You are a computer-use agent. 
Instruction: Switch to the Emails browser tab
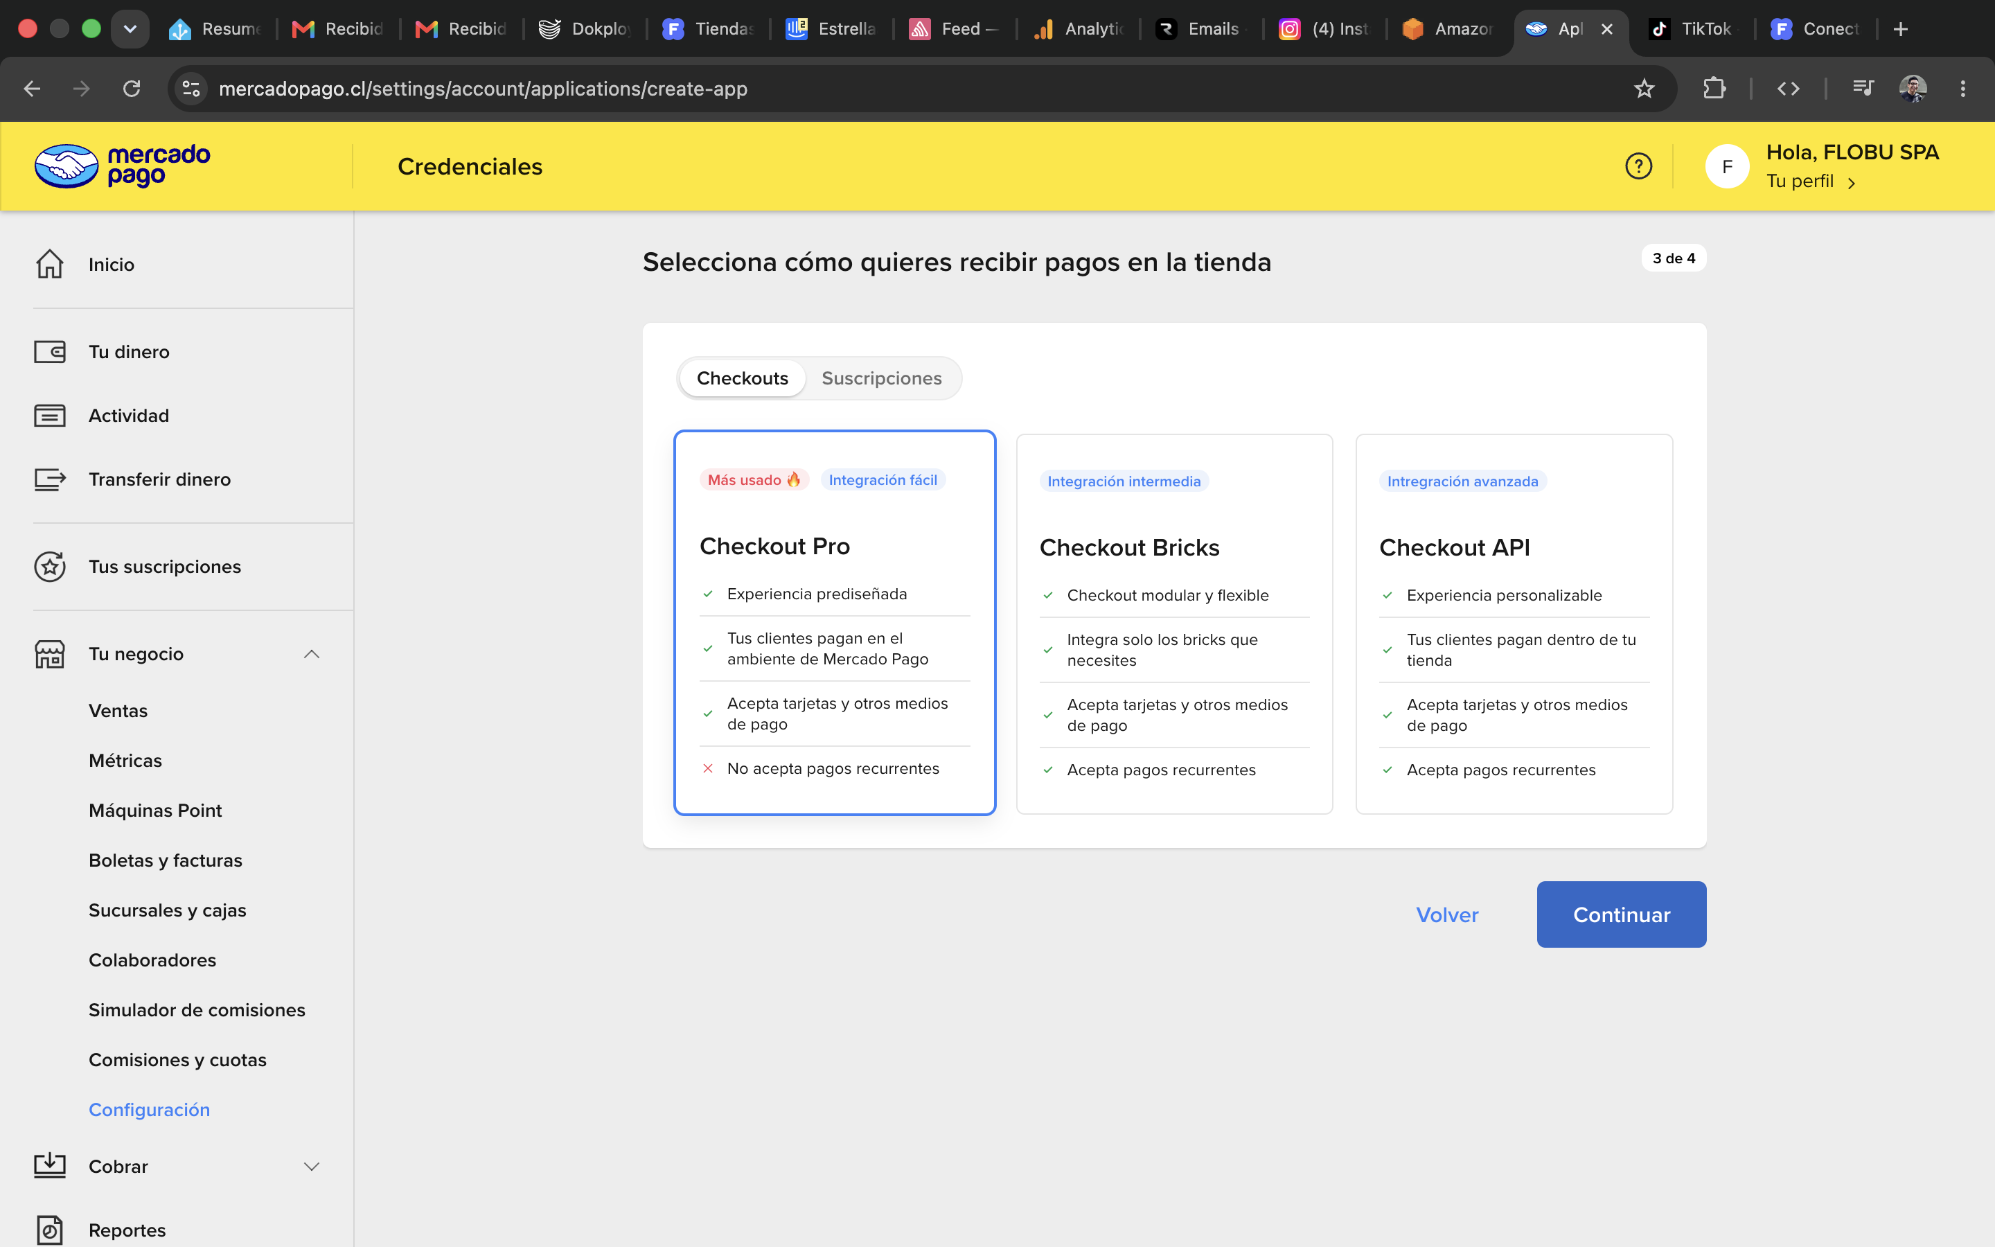[1202, 29]
